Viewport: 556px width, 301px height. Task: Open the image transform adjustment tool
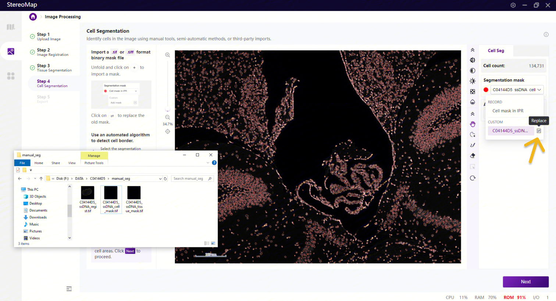pos(473,60)
